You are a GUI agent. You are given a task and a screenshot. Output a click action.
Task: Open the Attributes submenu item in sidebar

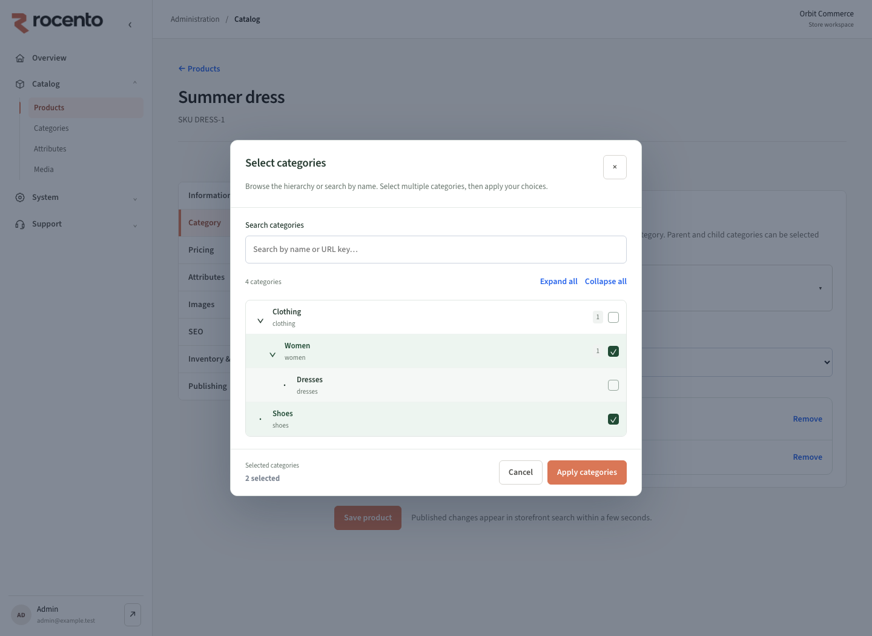(86, 149)
